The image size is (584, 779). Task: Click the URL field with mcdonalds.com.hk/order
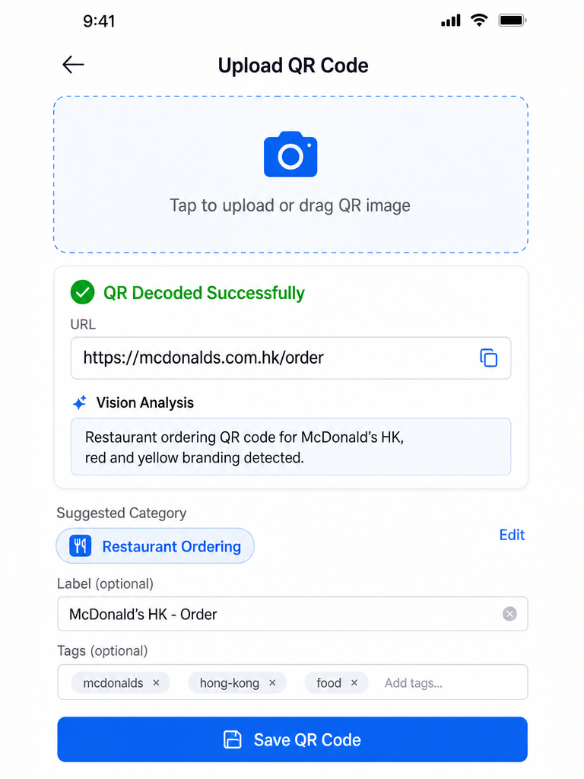290,358
